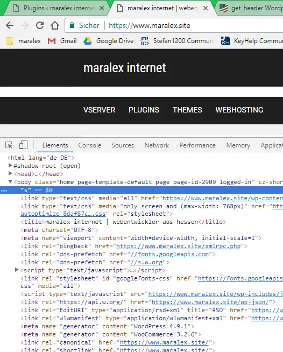Image resolution: width=283 pixels, height=352 pixels.
Task: Switch to the DevTools Console tab
Action: click(90, 145)
